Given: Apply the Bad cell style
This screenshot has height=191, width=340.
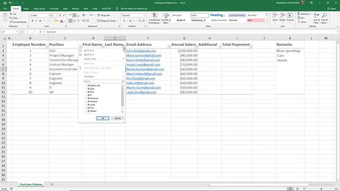Looking at the screenshot, I should pos(256,20).
